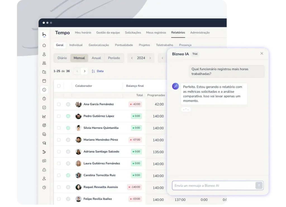Select the Relatórios tab
The height and width of the screenshot is (207, 286).
coord(178,33)
